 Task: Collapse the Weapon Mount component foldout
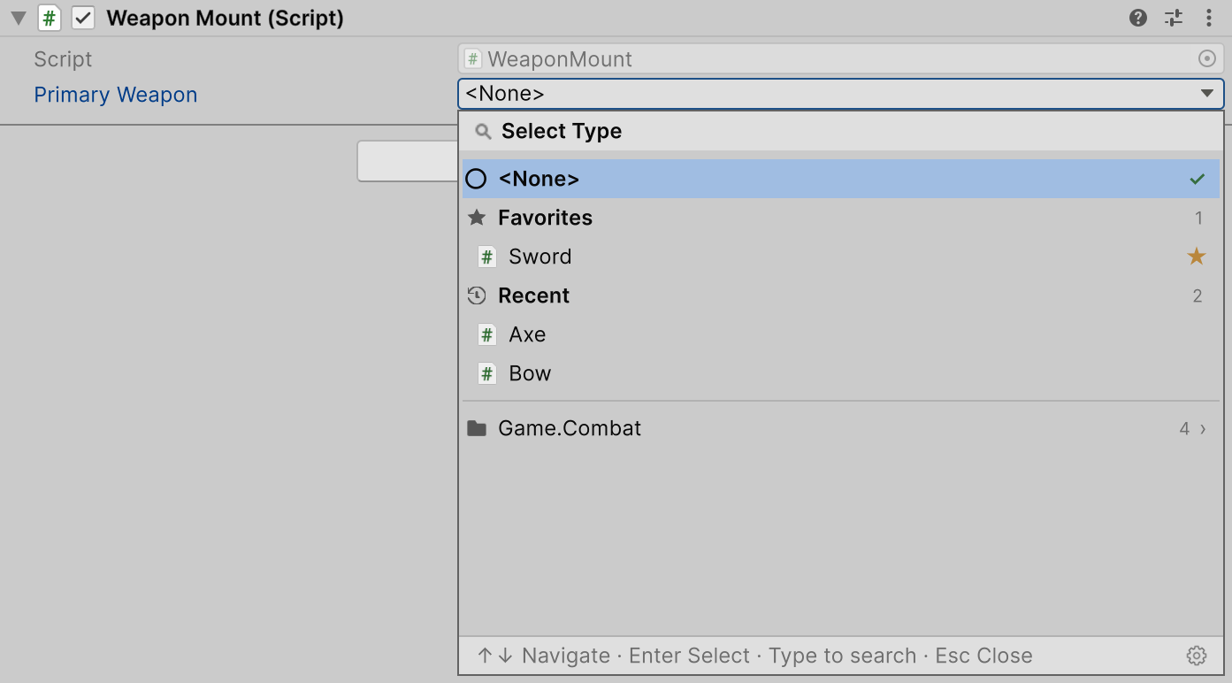pyautogui.click(x=18, y=18)
